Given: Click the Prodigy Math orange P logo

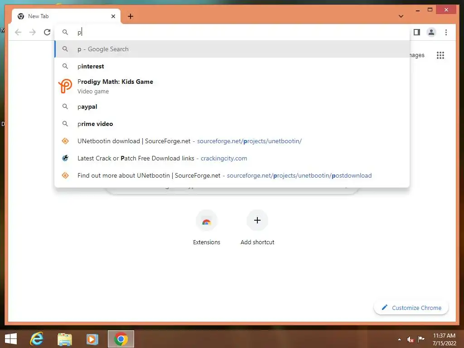Looking at the screenshot, I should pyautogui.click(x=65, y=86).
